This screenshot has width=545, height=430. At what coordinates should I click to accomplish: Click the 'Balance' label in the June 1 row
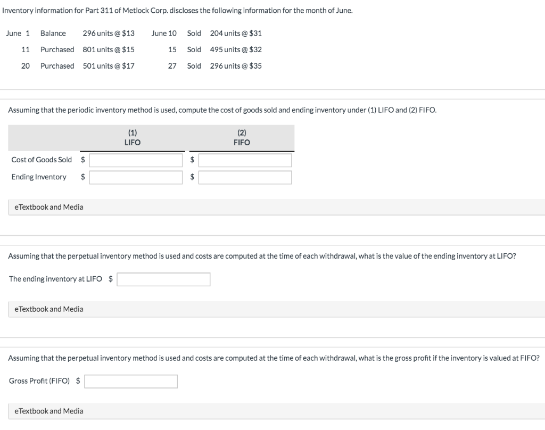point(53,34)
